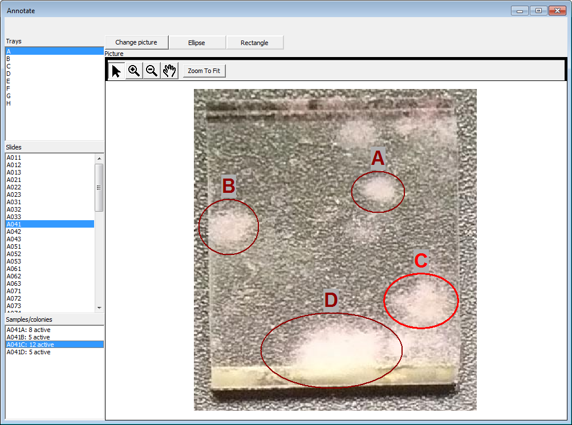
Task: Select slide A023
Action: [x=50, y=195]
